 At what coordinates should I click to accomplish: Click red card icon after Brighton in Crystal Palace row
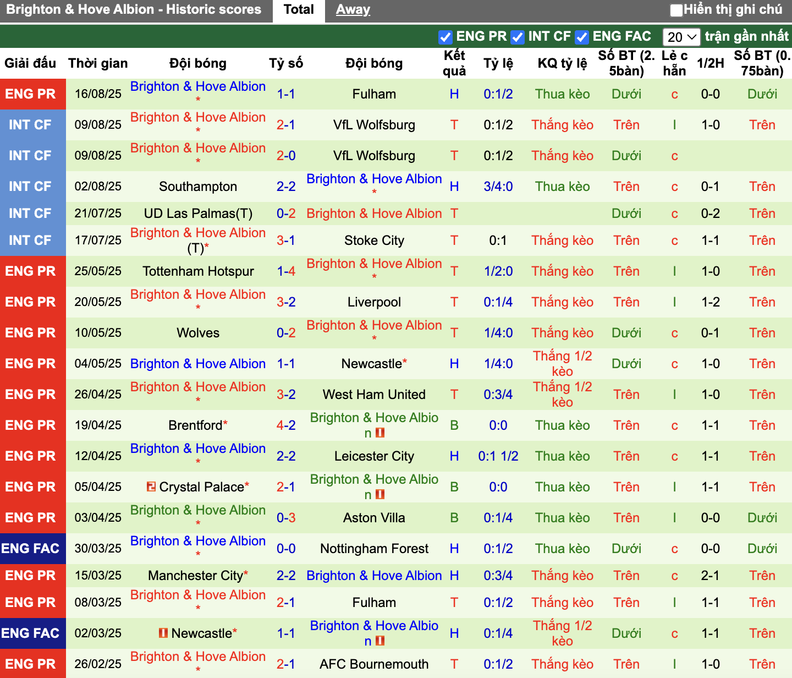tap(380, 495)
